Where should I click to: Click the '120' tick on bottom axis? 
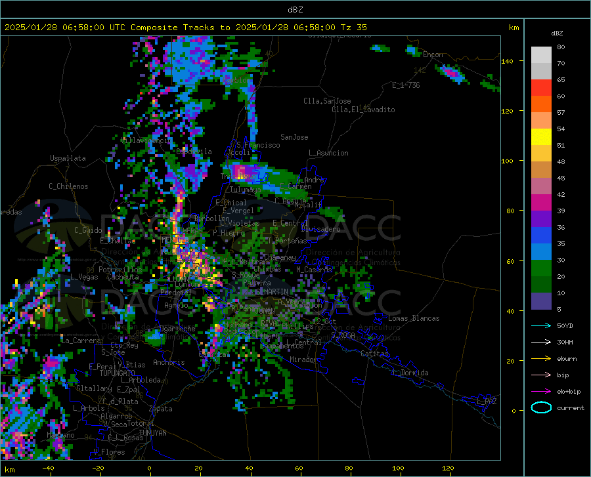(x=448, y=468)
